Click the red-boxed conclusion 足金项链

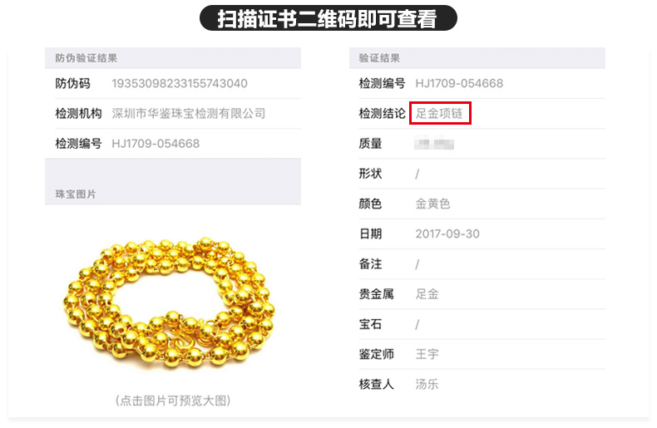pos(440,113)
